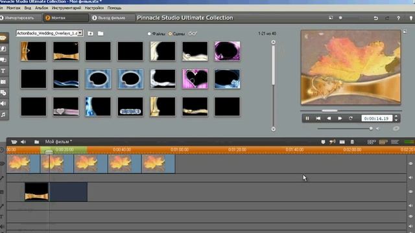Click the 0:00:14.19 timecode field

[x=377, y=118]
